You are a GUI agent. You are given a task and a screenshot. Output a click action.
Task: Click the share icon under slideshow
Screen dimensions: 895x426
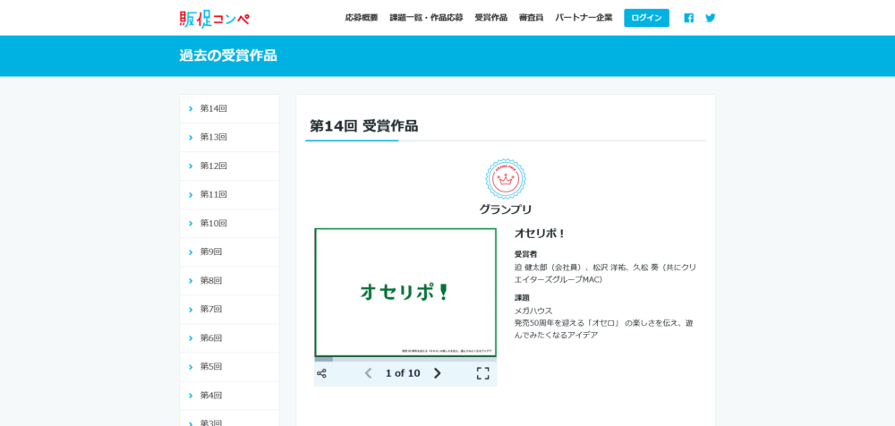coord(322,373)
